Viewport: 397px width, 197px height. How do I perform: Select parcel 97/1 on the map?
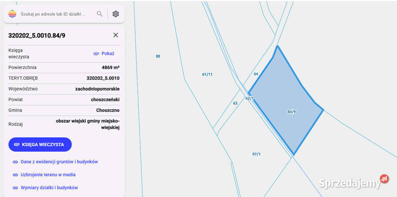(256, 154)
